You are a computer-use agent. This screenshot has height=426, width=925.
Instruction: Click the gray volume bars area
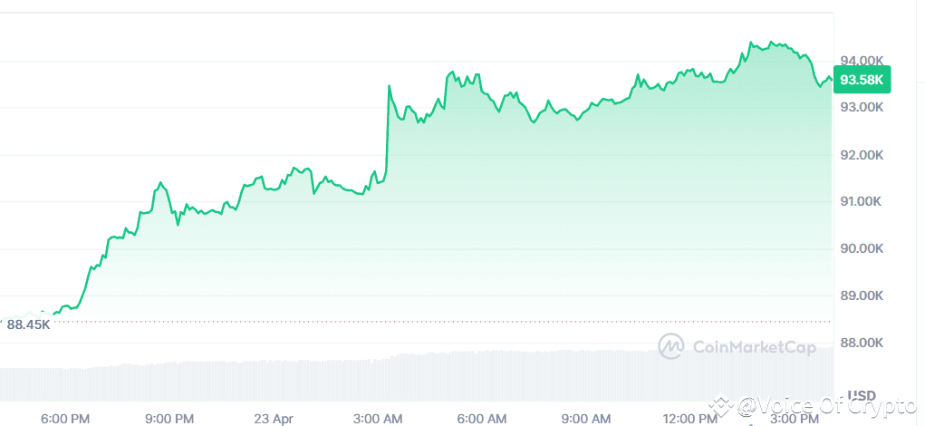coord(417,378)
